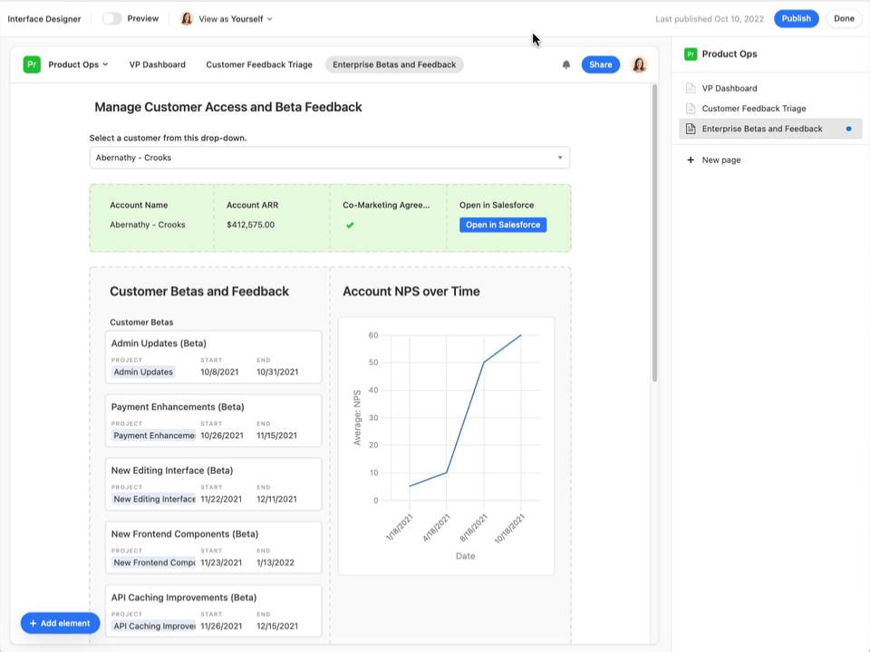Click the Customer Feedback Triage page icon
870x652 pixels.
691,108
